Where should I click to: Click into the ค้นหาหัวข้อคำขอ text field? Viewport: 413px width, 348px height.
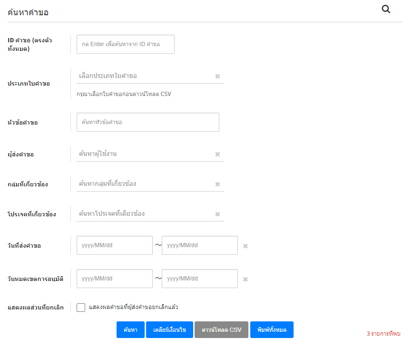tap(147, 122)
